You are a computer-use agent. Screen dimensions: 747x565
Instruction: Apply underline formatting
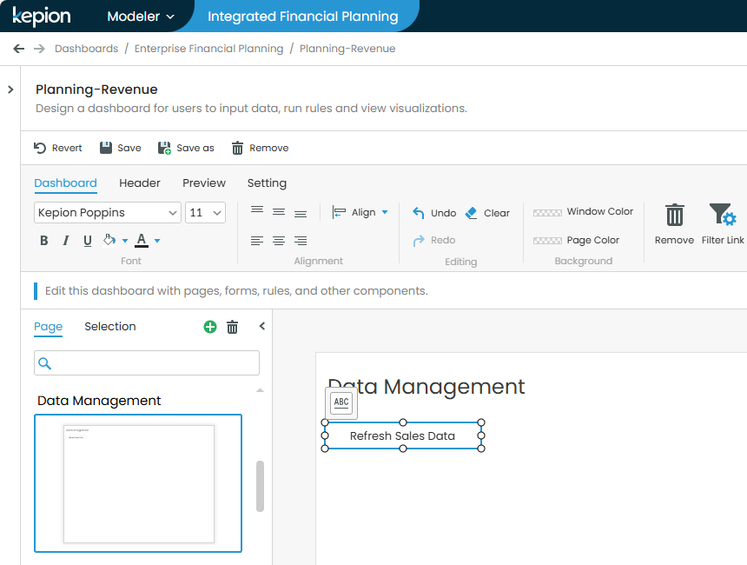point(88,241)
